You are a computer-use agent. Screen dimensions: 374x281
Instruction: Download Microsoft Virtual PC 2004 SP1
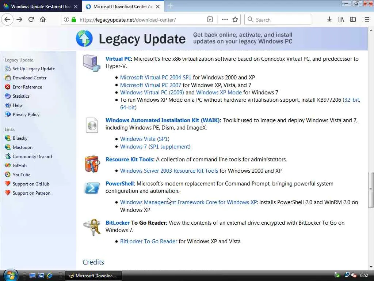click(x=156, y=78)
